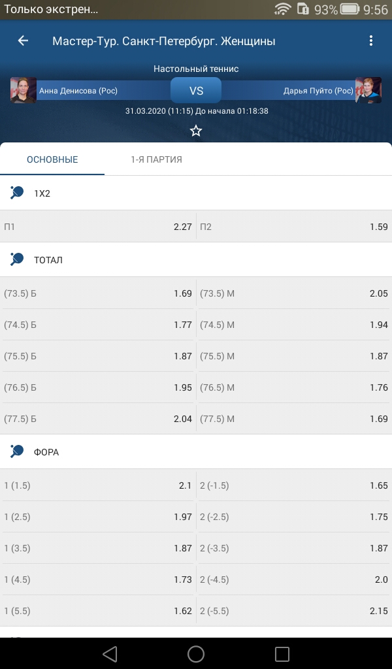Tap the Android home navigation button
Image resolution: width=392 pixels, height=669 pixels.
[196, 653]
